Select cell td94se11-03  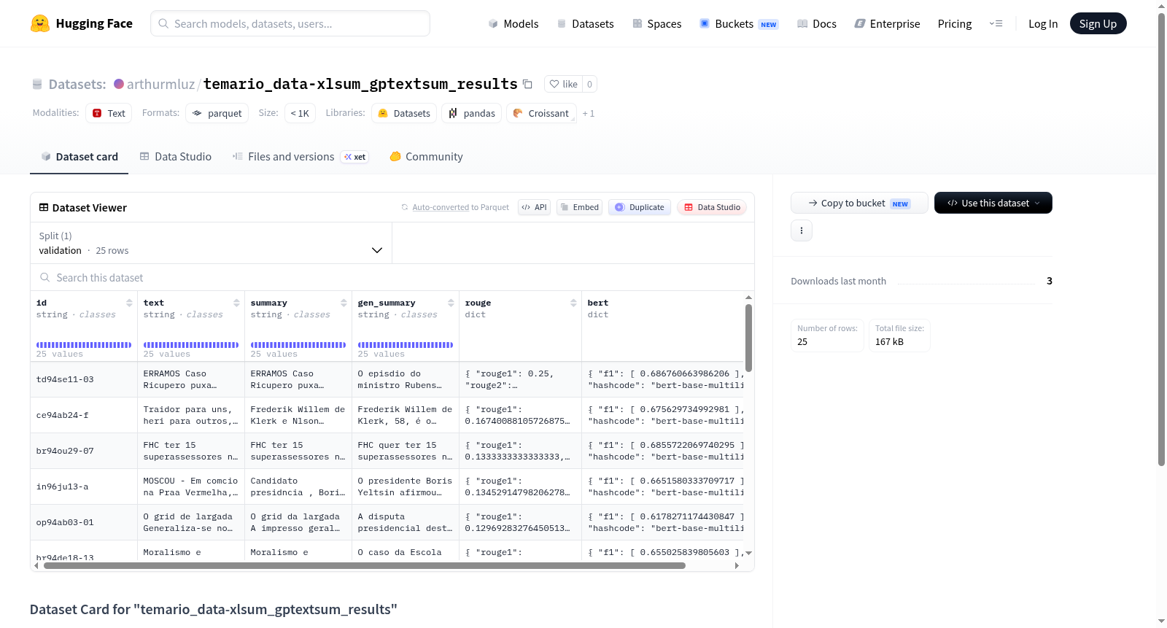pyautogui.click(x=84, y=379)
